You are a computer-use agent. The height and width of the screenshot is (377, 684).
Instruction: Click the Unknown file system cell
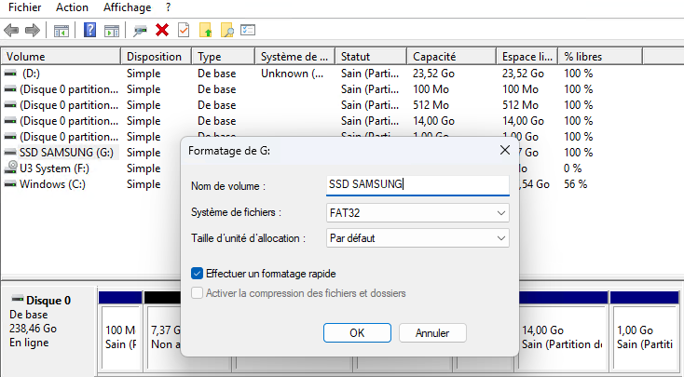click(293, 74)
